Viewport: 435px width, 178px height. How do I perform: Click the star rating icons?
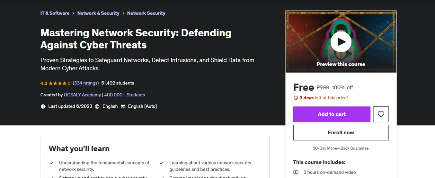(60, 83)
